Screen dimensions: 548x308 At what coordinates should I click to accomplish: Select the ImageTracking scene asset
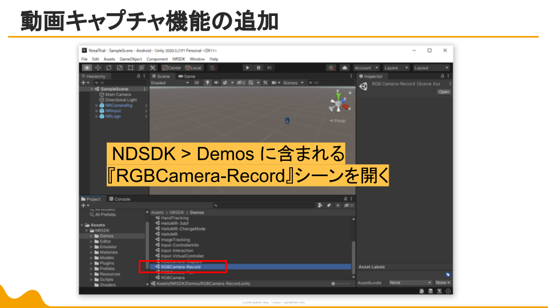click(x=175, y=240)
